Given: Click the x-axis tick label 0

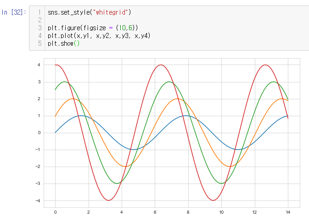Looking at the screenshot, I should pyautogui.click(x=55, y=212).
